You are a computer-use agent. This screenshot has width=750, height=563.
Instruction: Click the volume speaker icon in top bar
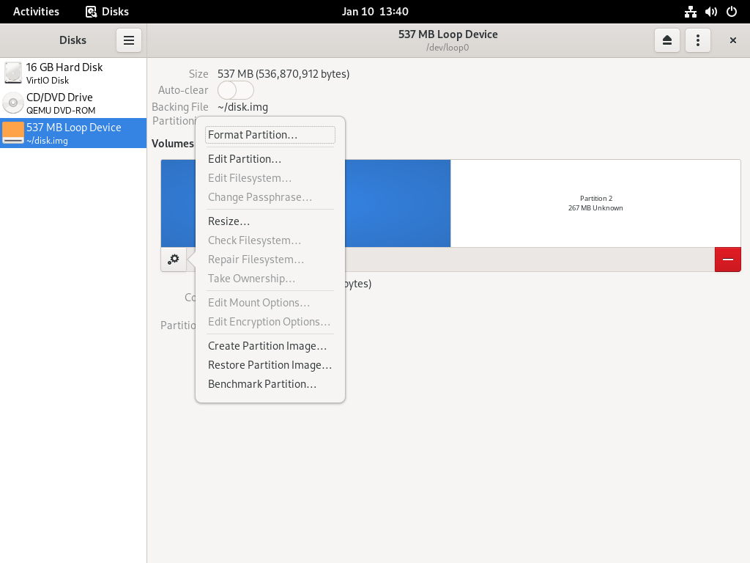[x=710, y=12]
